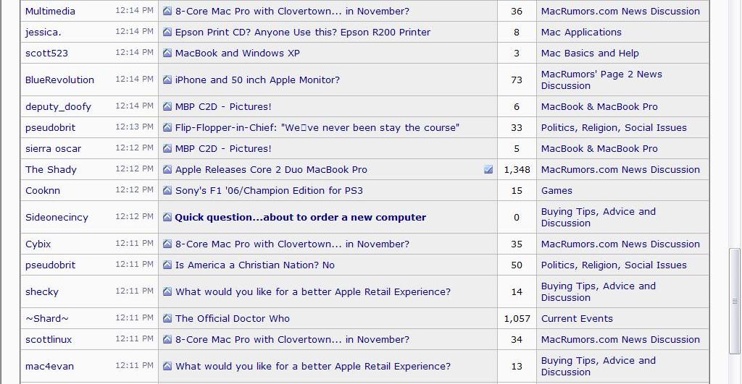742x384 pixels.
Task: Open the reply count 1,348 link
Action: 517,169
